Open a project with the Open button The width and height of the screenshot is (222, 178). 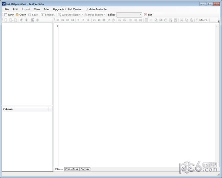(21, 15)
